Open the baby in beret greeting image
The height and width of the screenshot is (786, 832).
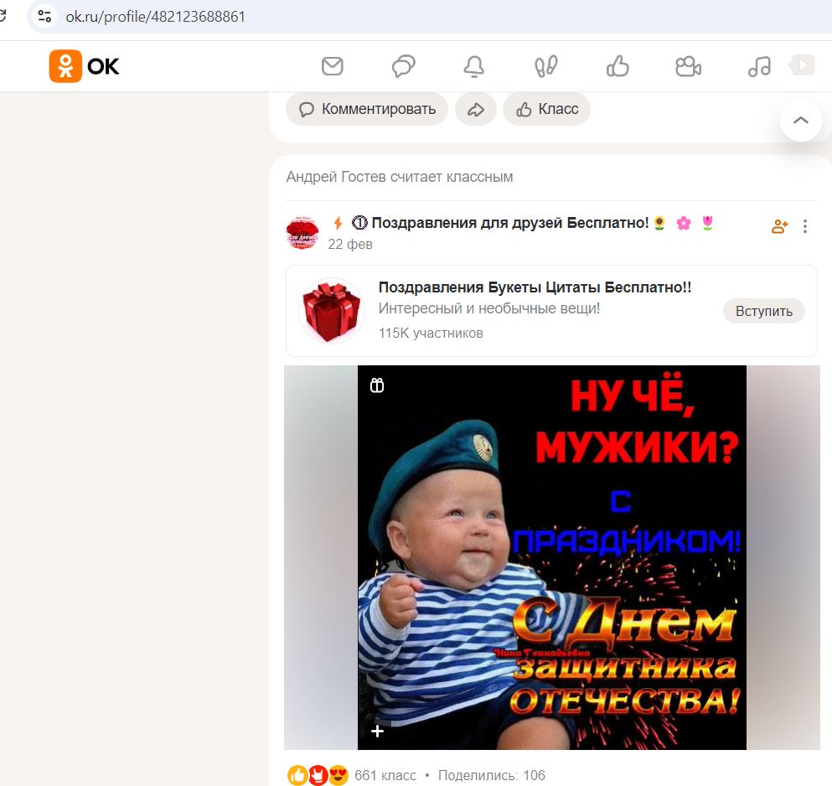click(552, 557)
